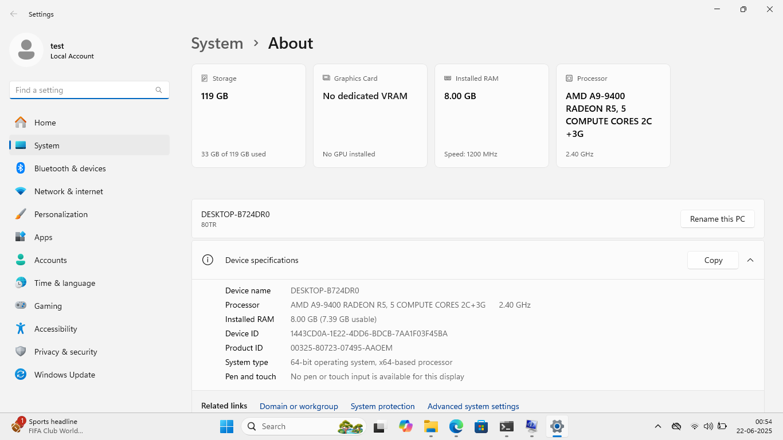Open Bluetooth & devices from the sidebar

(70, 168)
